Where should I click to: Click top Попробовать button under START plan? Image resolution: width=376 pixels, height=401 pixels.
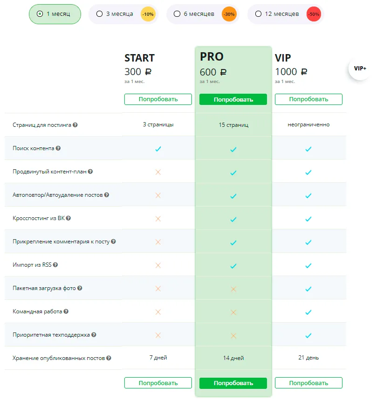[158, 99]
